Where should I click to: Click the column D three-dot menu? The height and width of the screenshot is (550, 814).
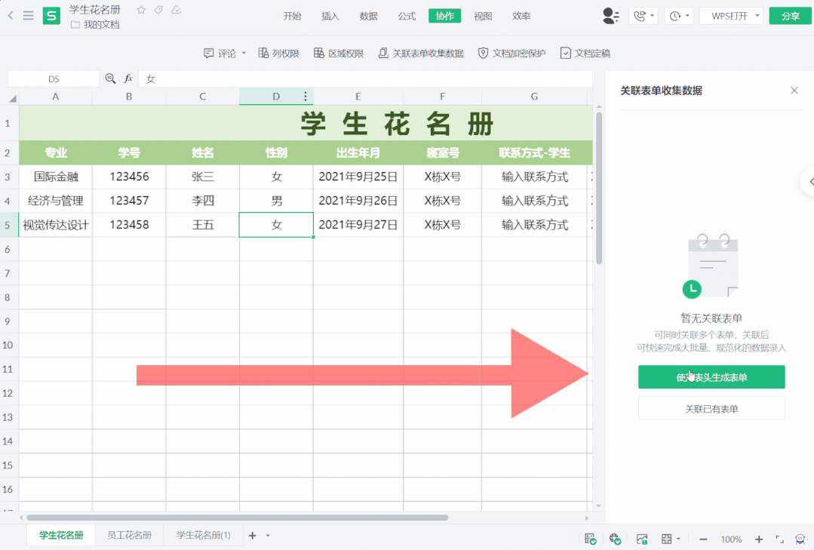pyautogui.click(x=306, y=96)
